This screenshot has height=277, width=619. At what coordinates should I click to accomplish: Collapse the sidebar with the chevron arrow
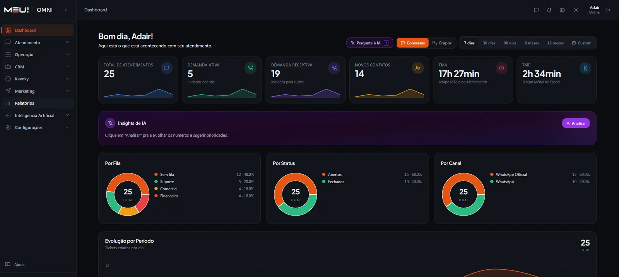pyautogui.click(x=66, y=10)
